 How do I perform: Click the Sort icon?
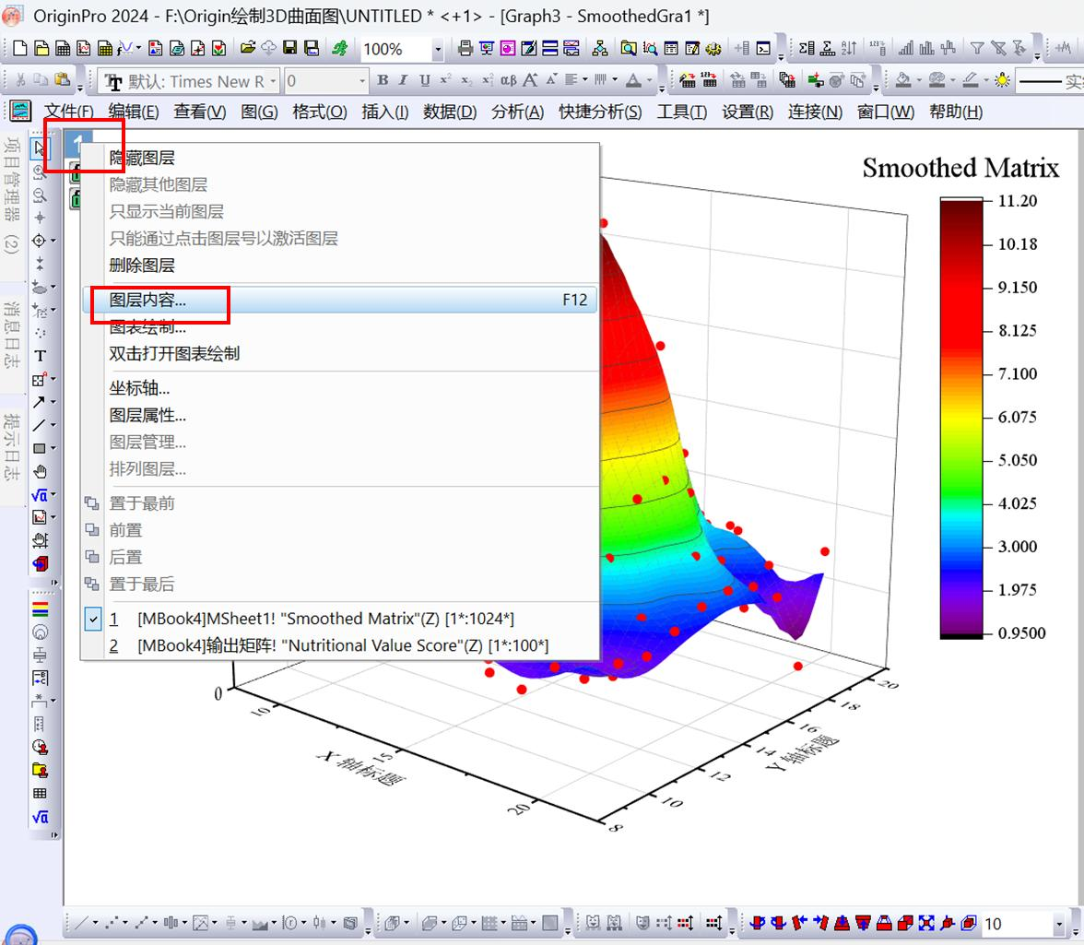coord(849,48)
